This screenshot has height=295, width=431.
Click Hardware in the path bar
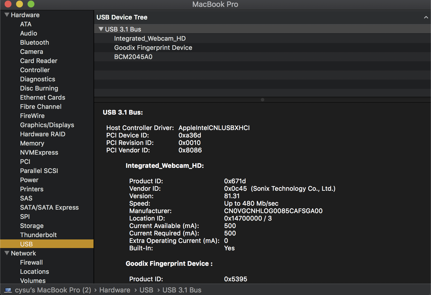115,290
